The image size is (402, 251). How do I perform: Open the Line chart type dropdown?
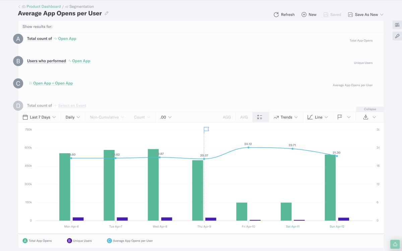pos(317,117)
